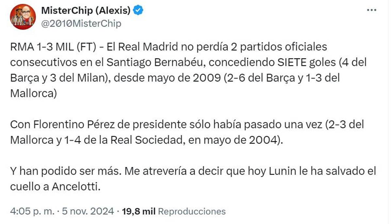Click the @2010MisterChip handle
The height and width of the screenshot is (224, 392).
82,23
